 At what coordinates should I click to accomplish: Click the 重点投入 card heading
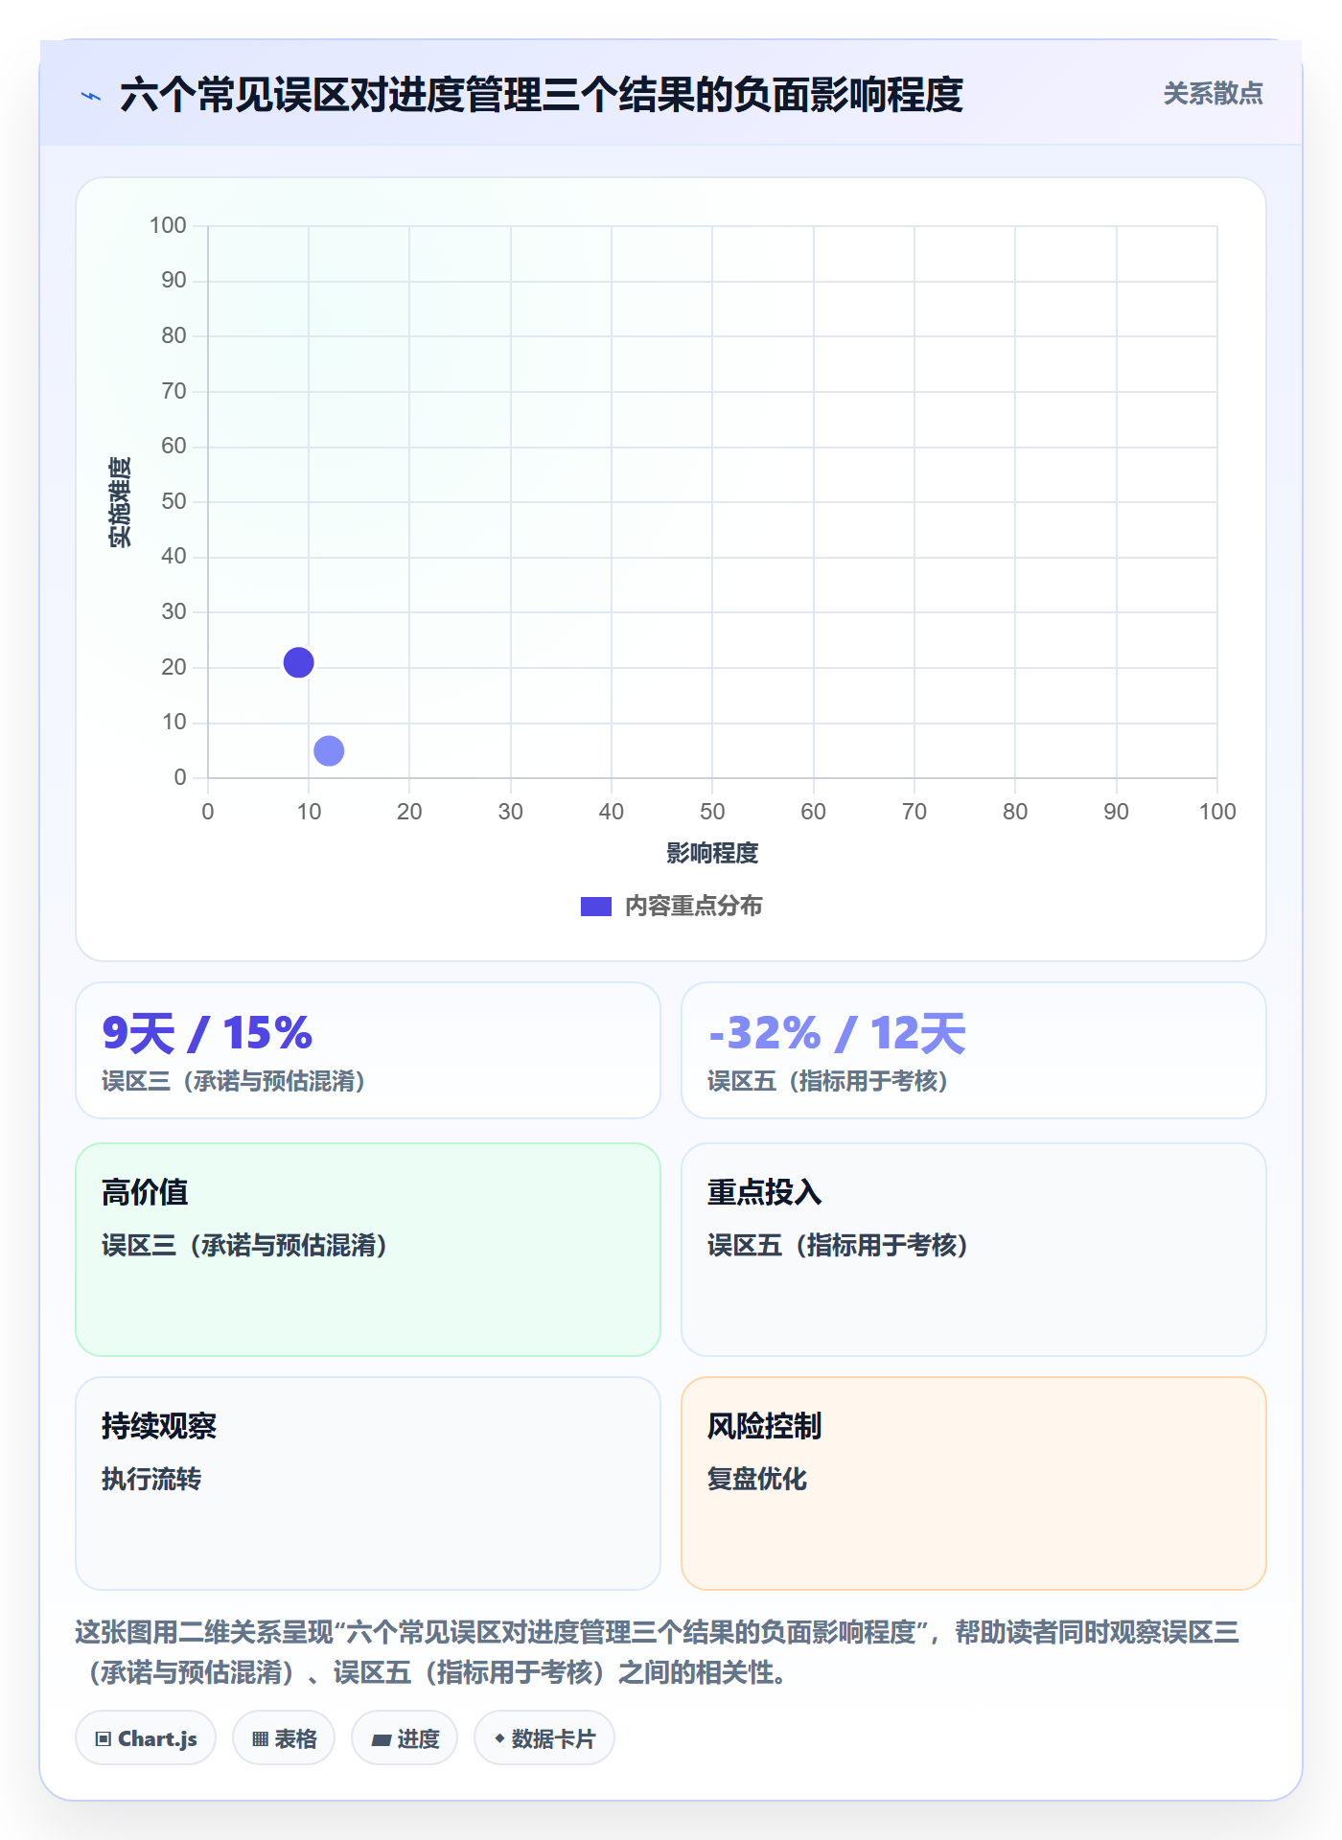[x=765, y=1192]
